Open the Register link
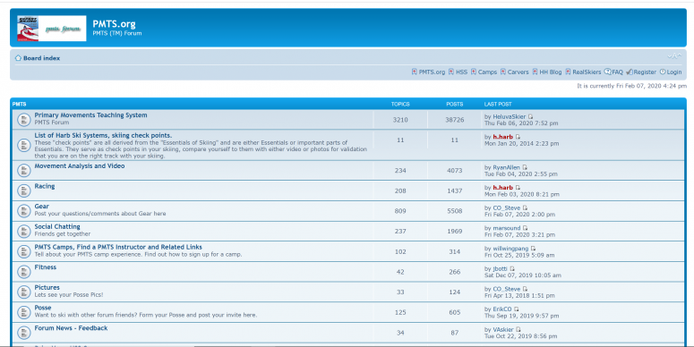Viewport: 694px width, 347px height. 645,72
